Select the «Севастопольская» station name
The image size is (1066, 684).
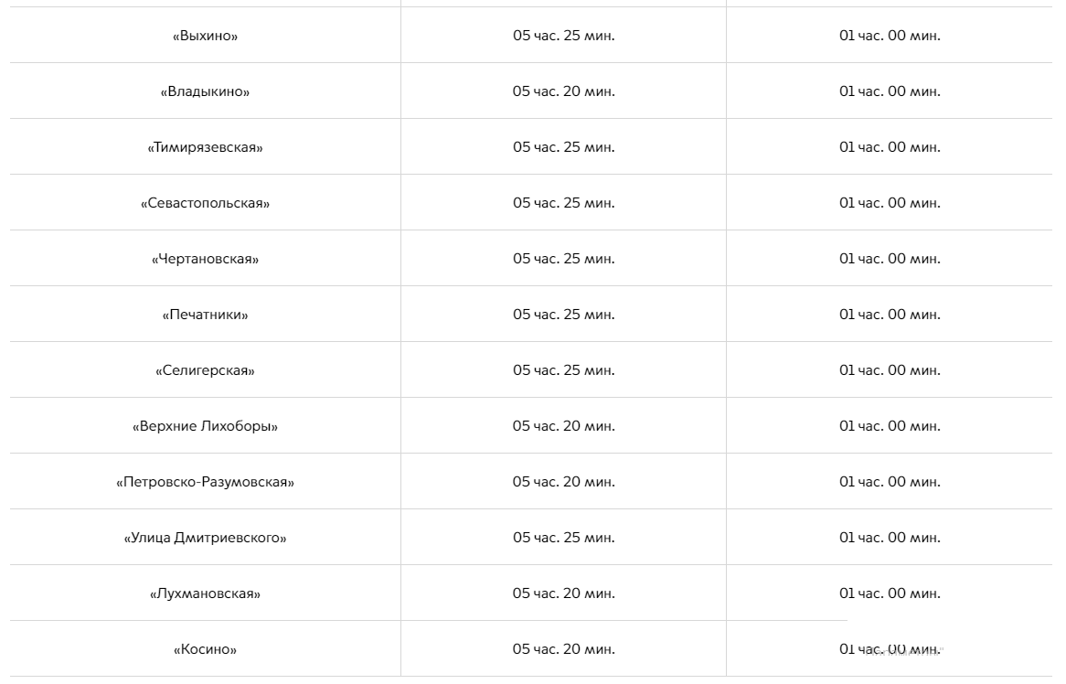[205, 203]
